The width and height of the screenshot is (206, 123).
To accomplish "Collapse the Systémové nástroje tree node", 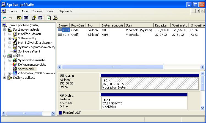I will tap(5, 30).
